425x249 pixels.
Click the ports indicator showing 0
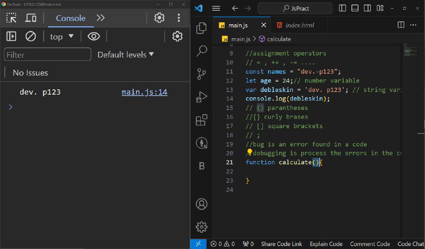pos(248,244)
